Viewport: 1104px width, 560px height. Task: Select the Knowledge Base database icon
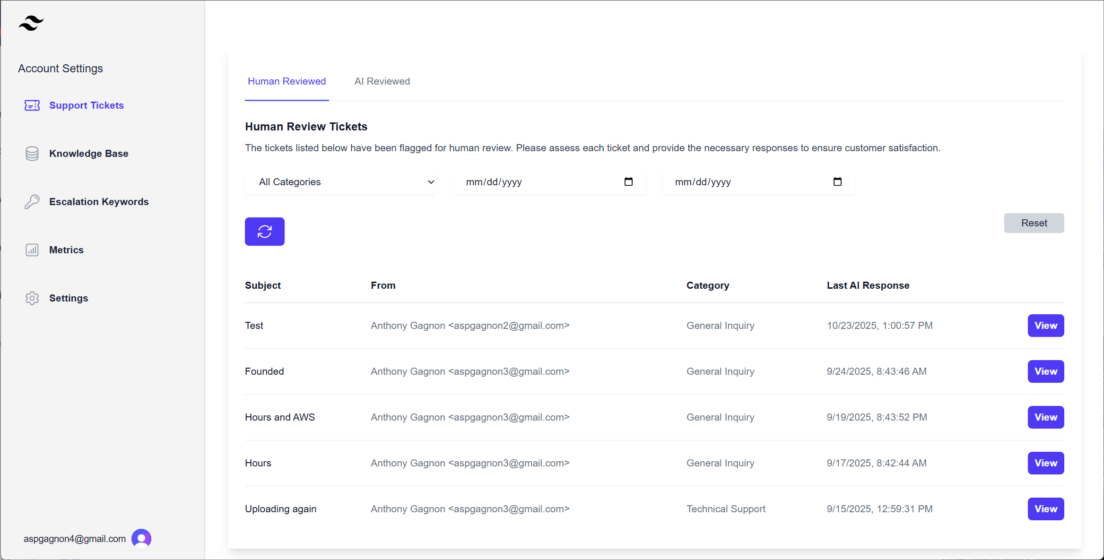tap(32, 153)
